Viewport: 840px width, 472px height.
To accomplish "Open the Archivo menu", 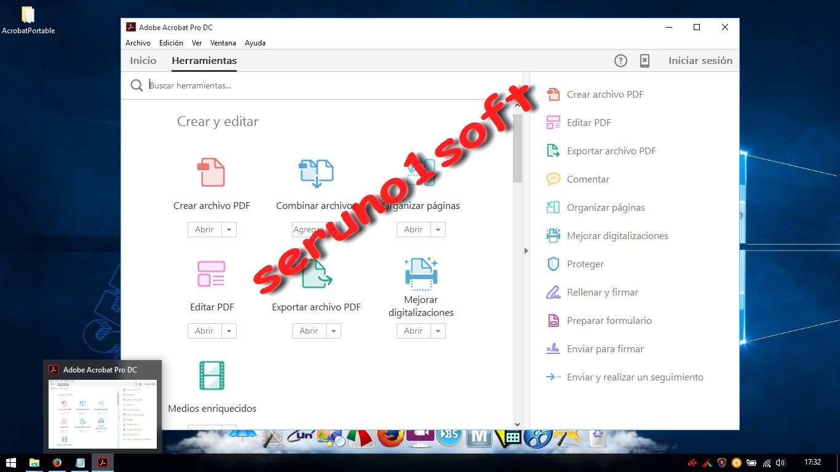I will [x=138, y=43].
